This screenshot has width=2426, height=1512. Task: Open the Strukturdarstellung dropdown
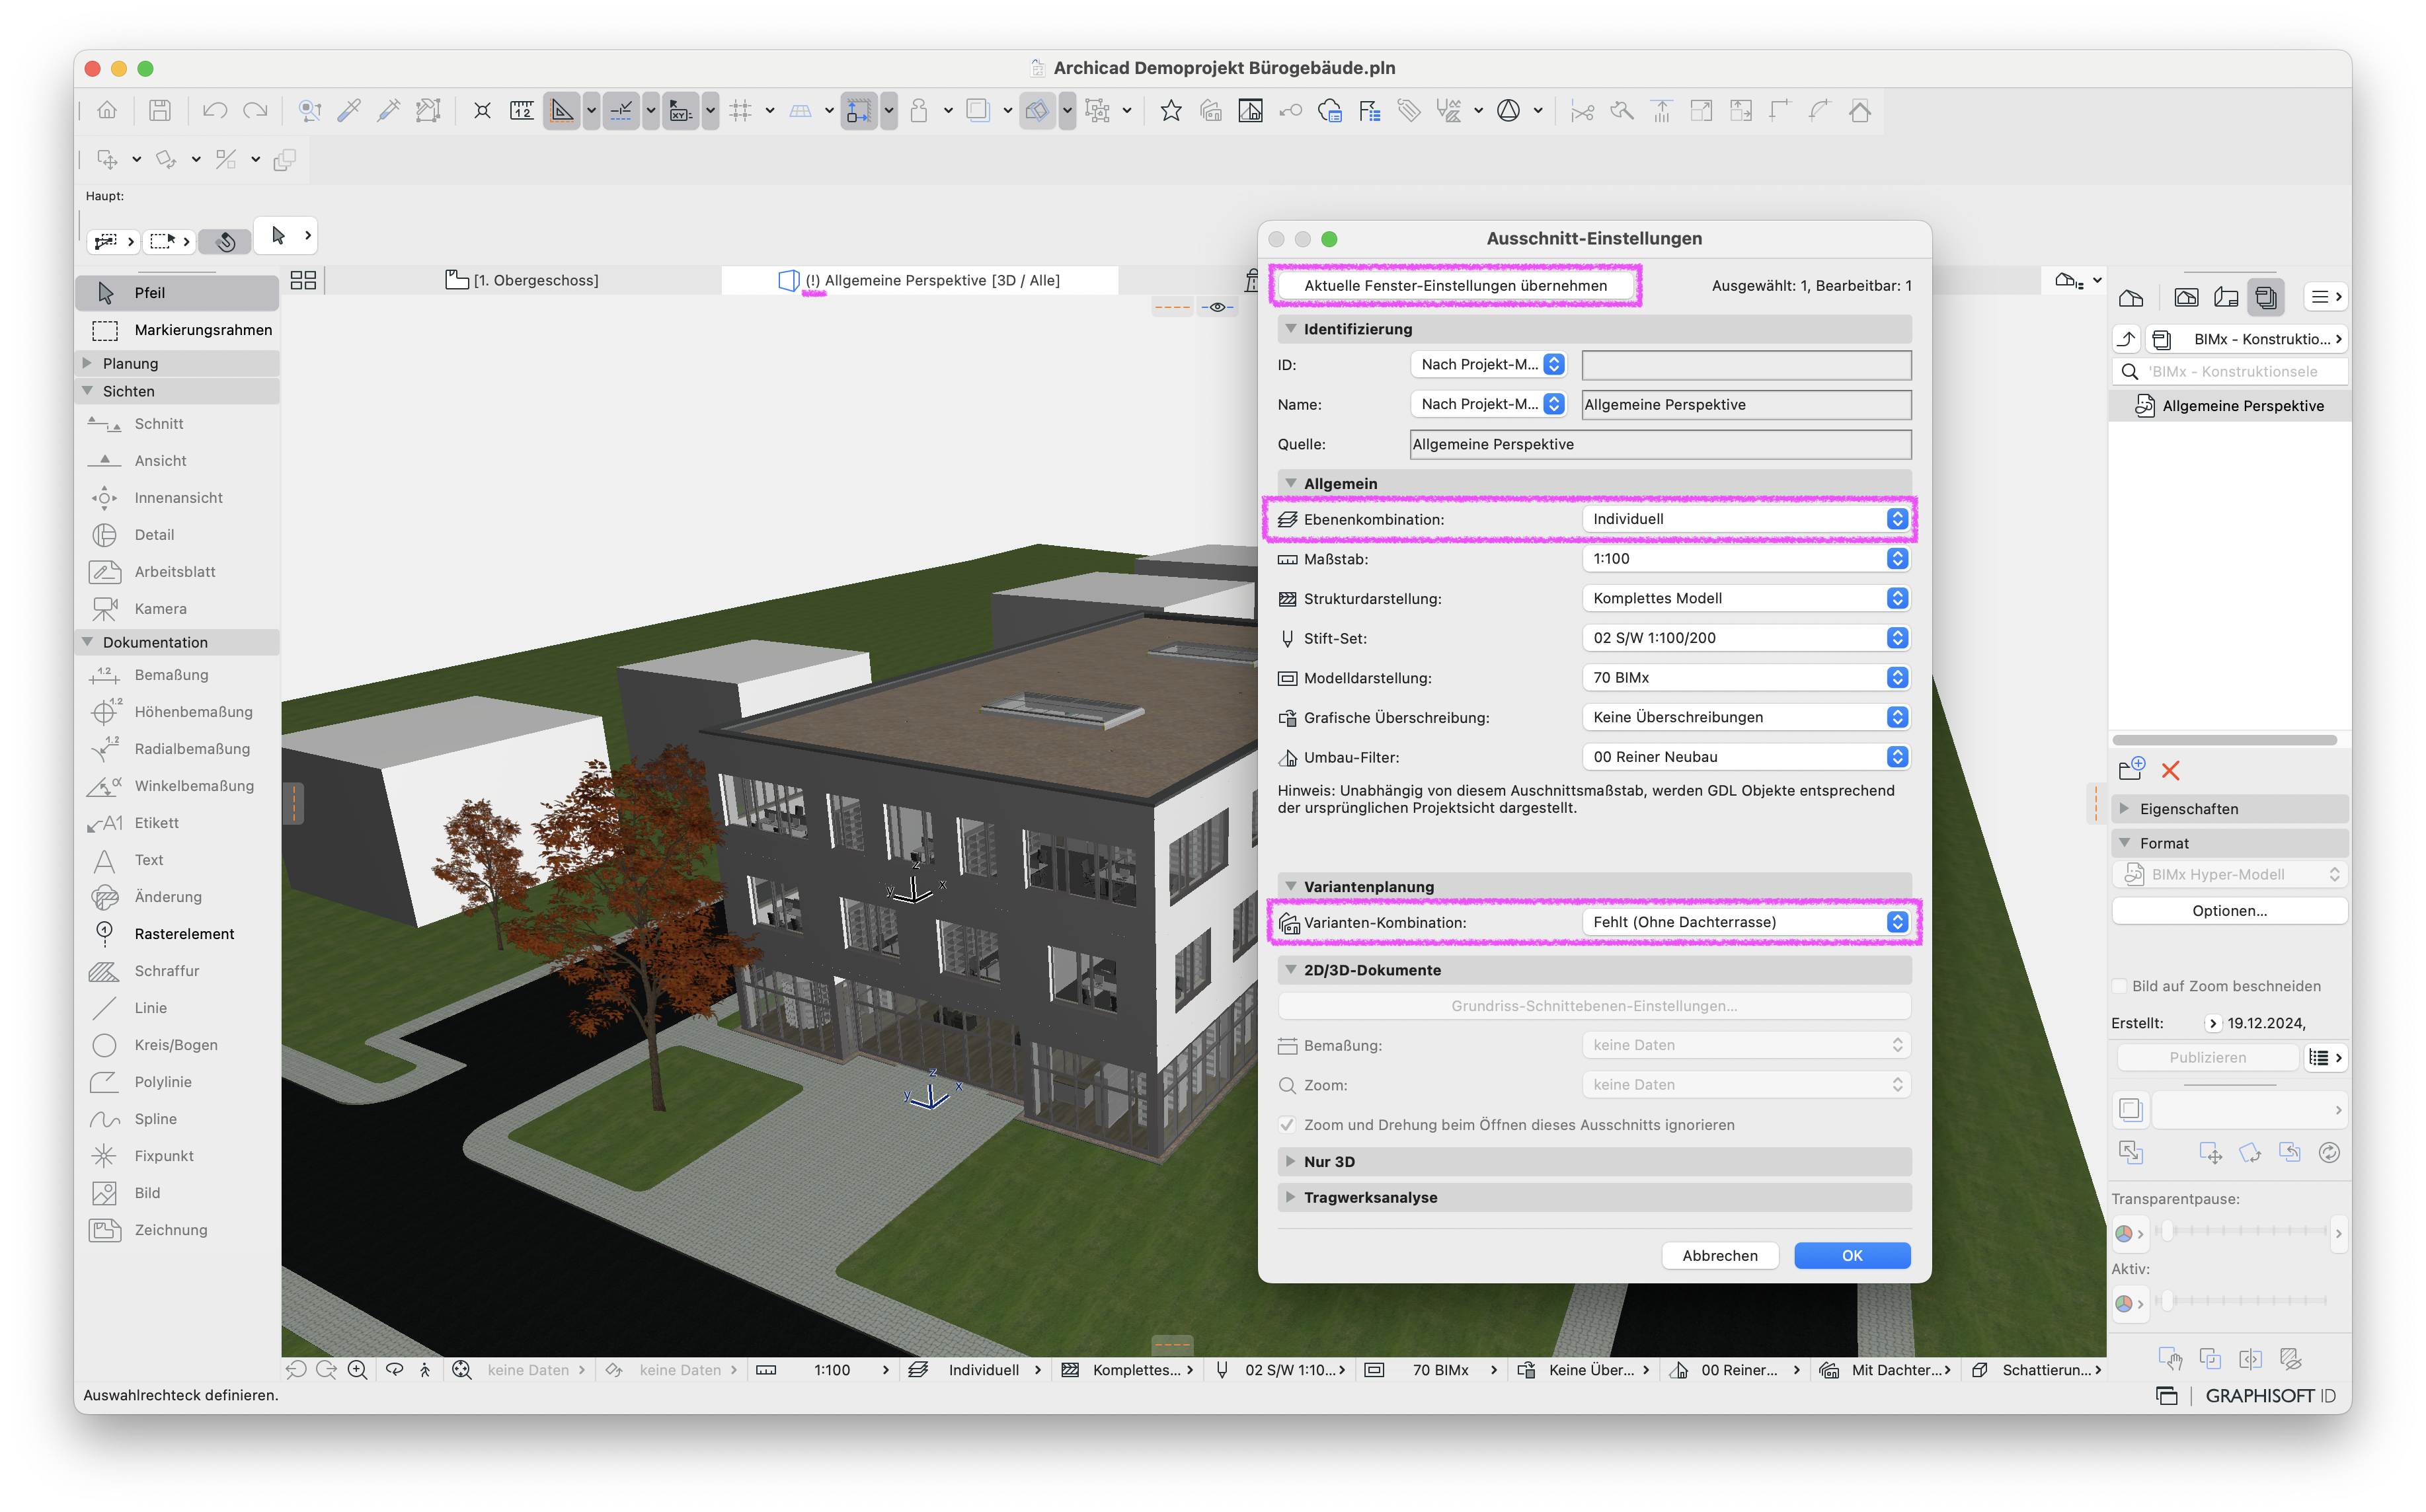tap(1745, 598)
